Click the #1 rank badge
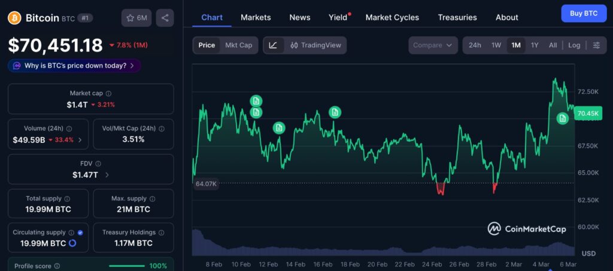This screenshot has height=271, width=613. point(85,18)
